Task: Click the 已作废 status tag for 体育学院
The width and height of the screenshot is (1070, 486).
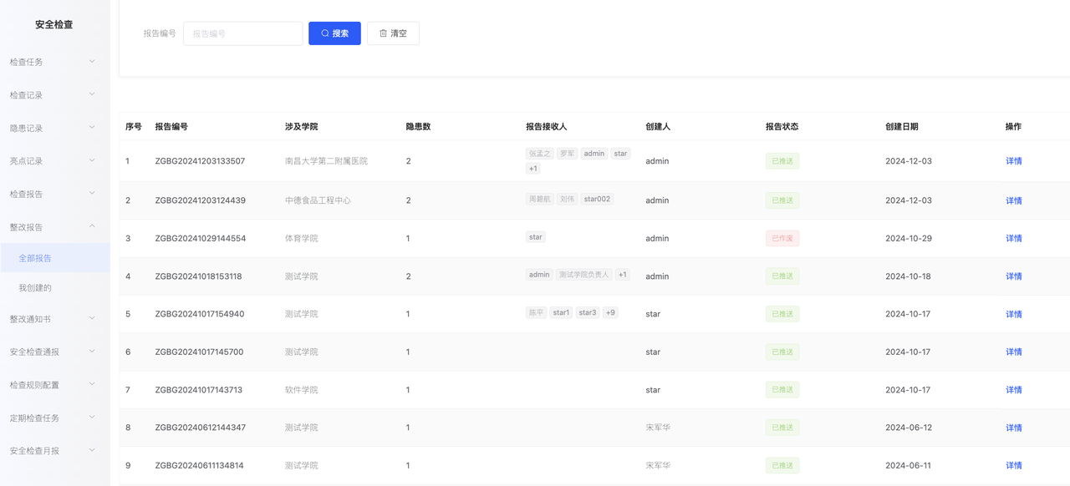Action: (x=782, y=238)
